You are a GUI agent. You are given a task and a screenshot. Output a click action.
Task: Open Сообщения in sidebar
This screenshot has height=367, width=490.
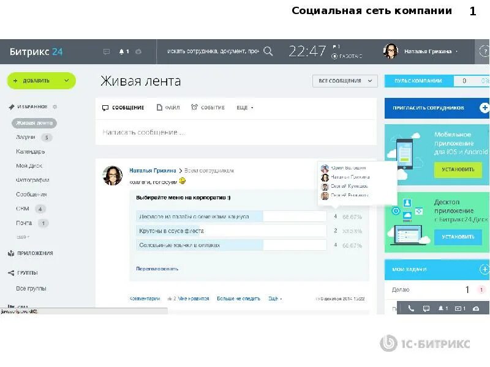31,195
